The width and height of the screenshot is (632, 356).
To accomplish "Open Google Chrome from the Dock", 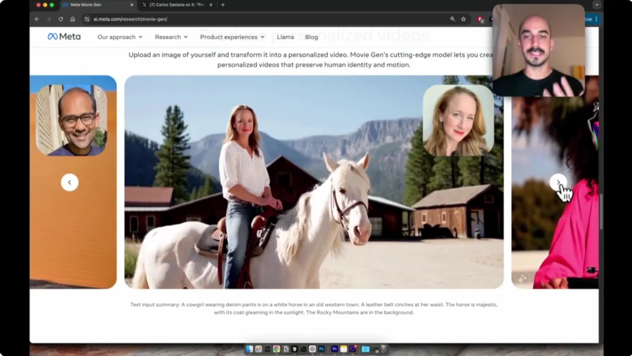I will click(276, 349).
